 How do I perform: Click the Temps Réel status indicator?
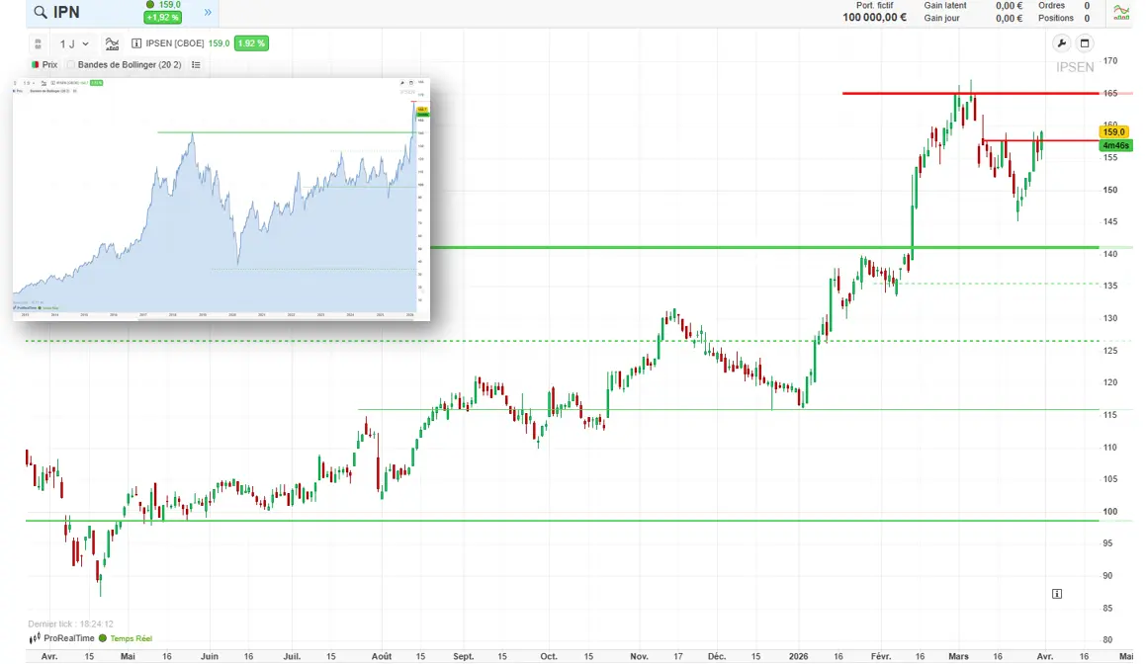point(125,638)
